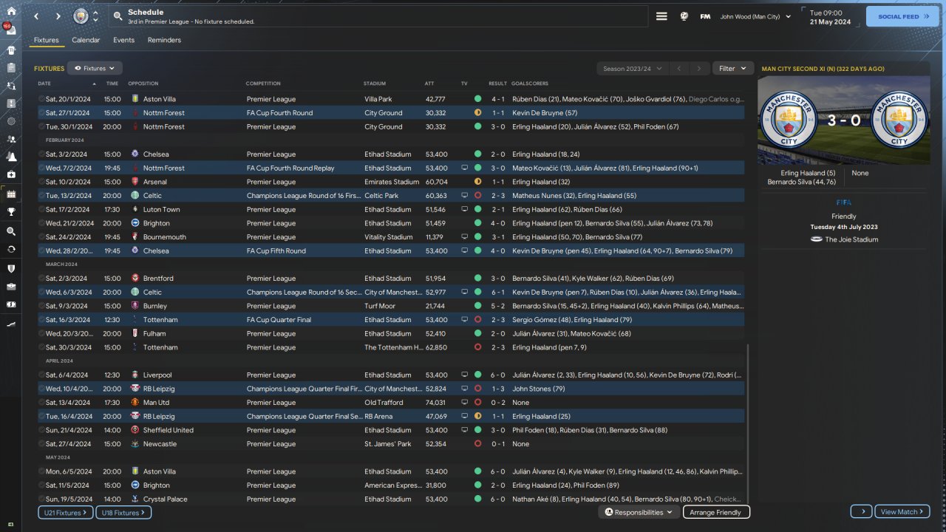Click the search magnifier in the sidebar
Viewport: 946px width, 532px height.
pyautogui.click(x=11, y=231)
